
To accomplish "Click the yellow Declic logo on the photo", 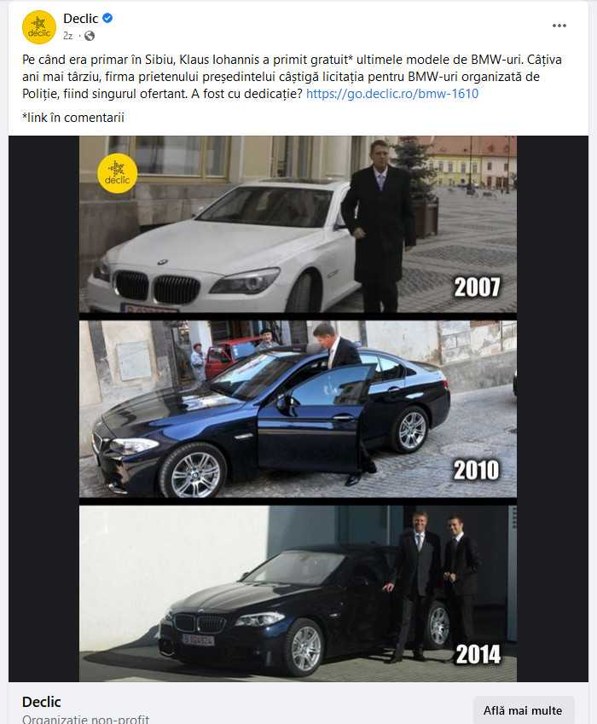I will click(x=118, y=173).
